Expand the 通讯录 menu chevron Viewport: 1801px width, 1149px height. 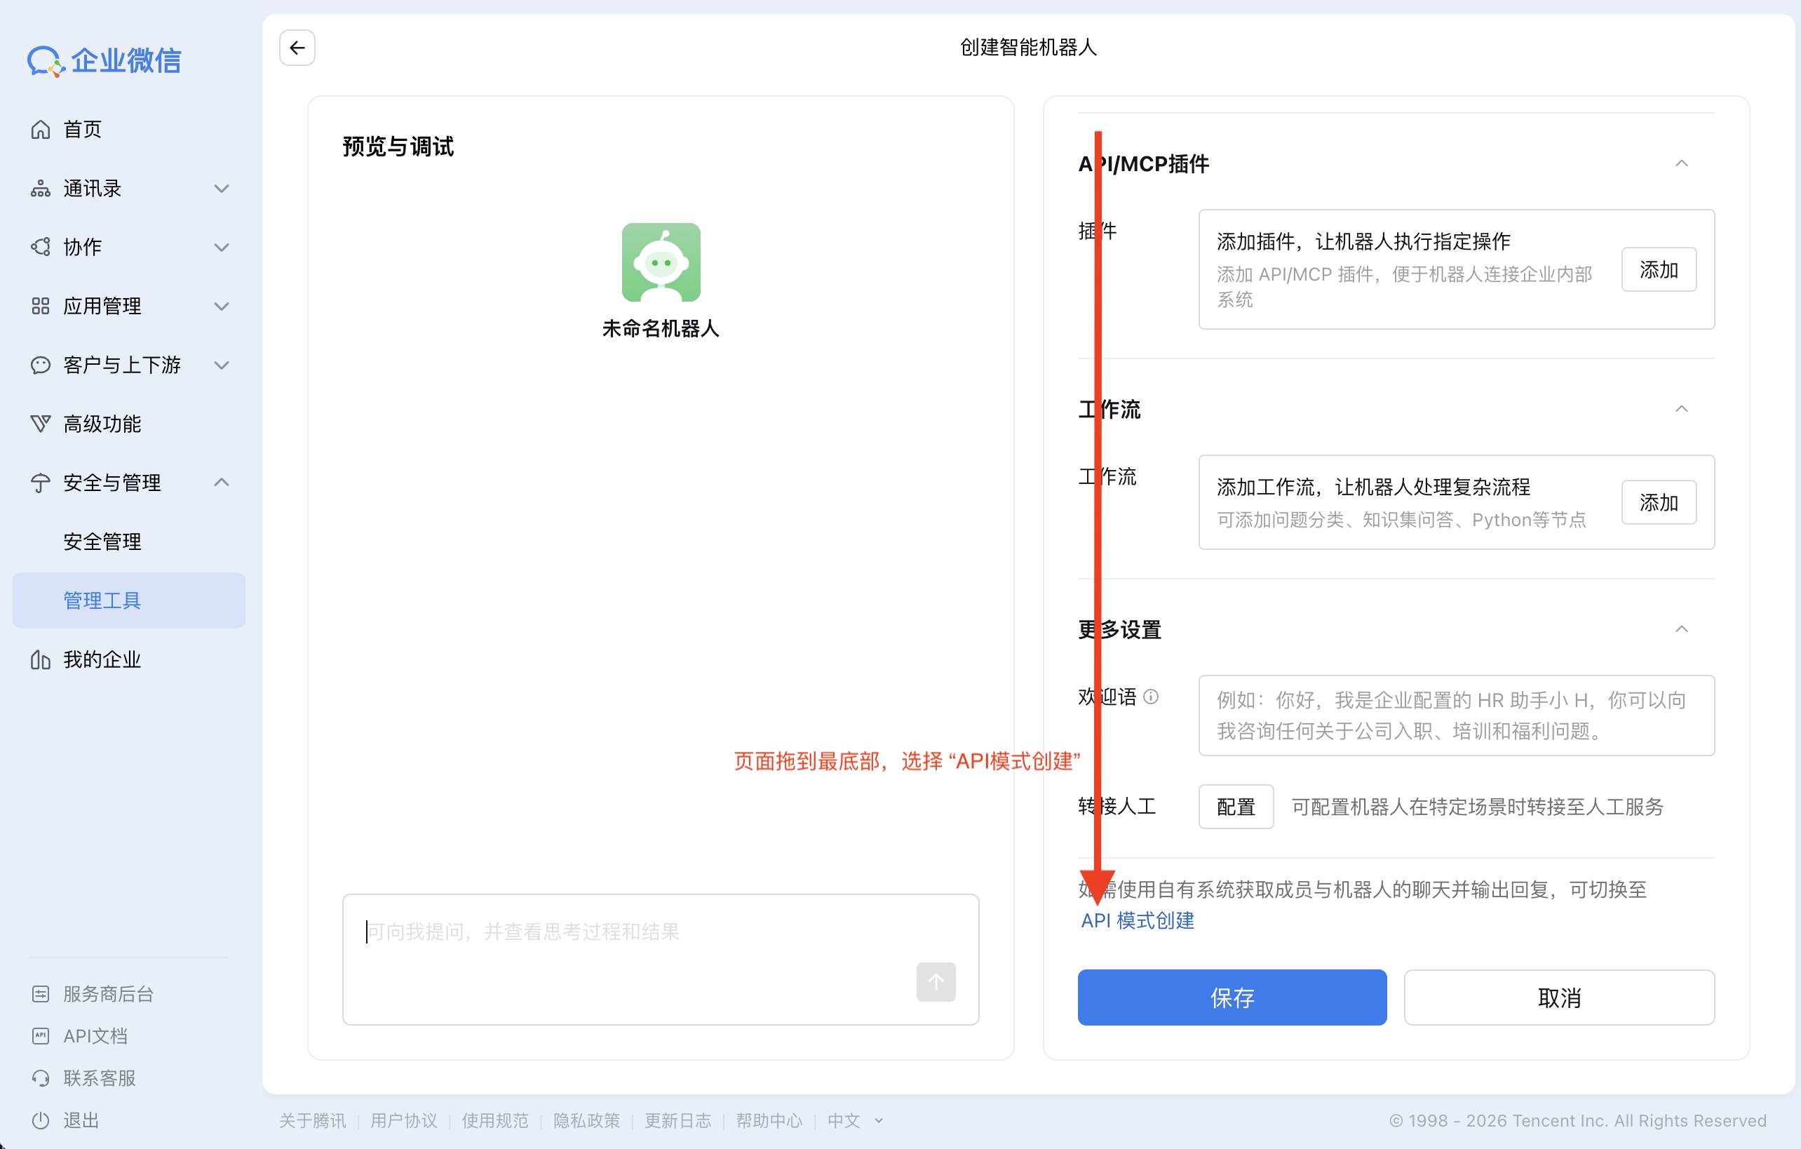point(222,189)
